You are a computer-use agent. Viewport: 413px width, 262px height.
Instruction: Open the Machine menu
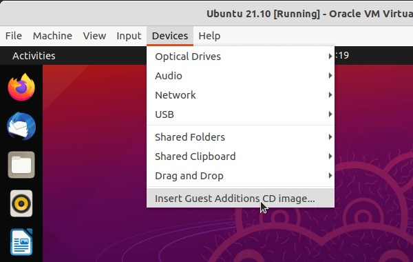[52, 36]
